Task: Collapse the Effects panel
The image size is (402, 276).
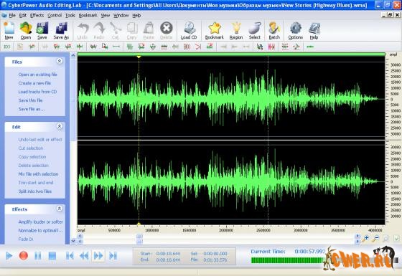Action: pos(60,209)
